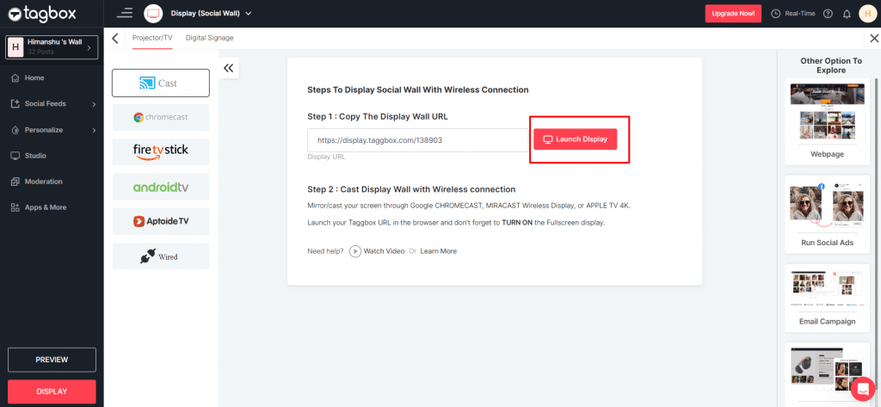Collapse the cast options sidebar with double chevron
Screen dimensions: 881x407
click(228, 68)
